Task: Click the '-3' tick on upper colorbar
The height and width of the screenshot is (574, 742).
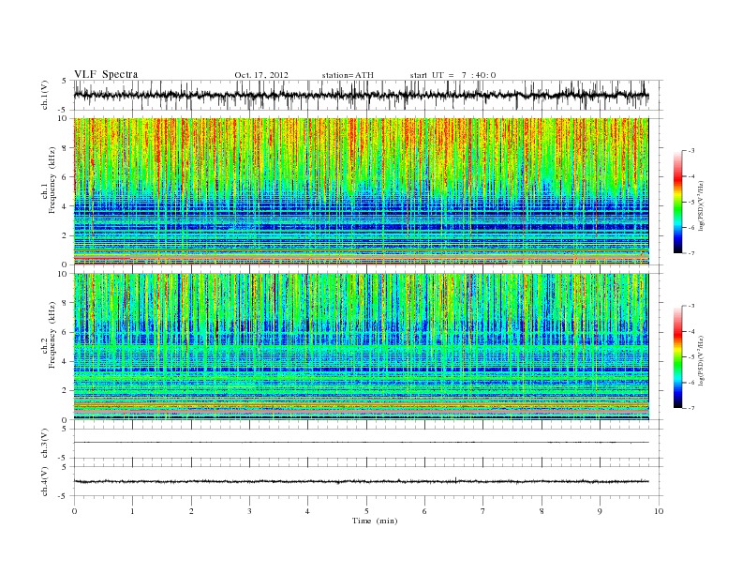Action: pyautogui.click(x=690, y=151)
